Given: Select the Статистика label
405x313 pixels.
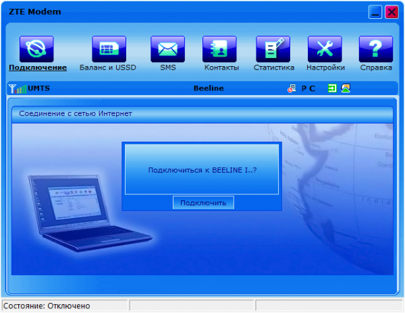Looking at the screenshot, I should 274,67.
